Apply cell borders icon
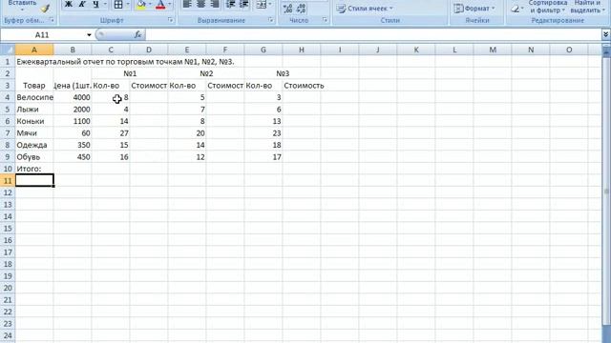Image resolution: width=611 pixels, height=343 pixels. tap(118, 5)
